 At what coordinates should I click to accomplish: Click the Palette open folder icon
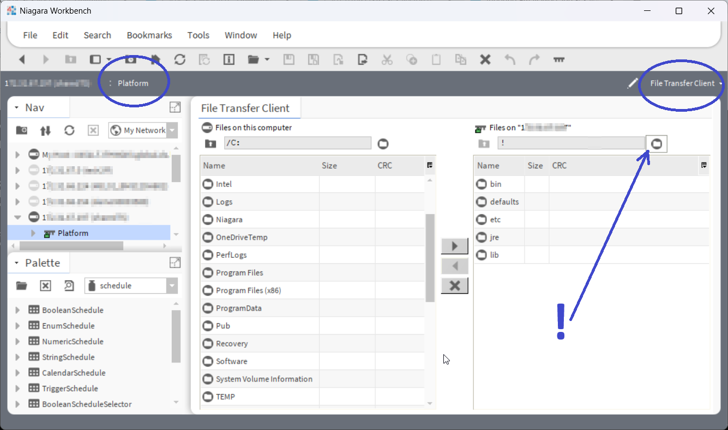pos(22,286)
